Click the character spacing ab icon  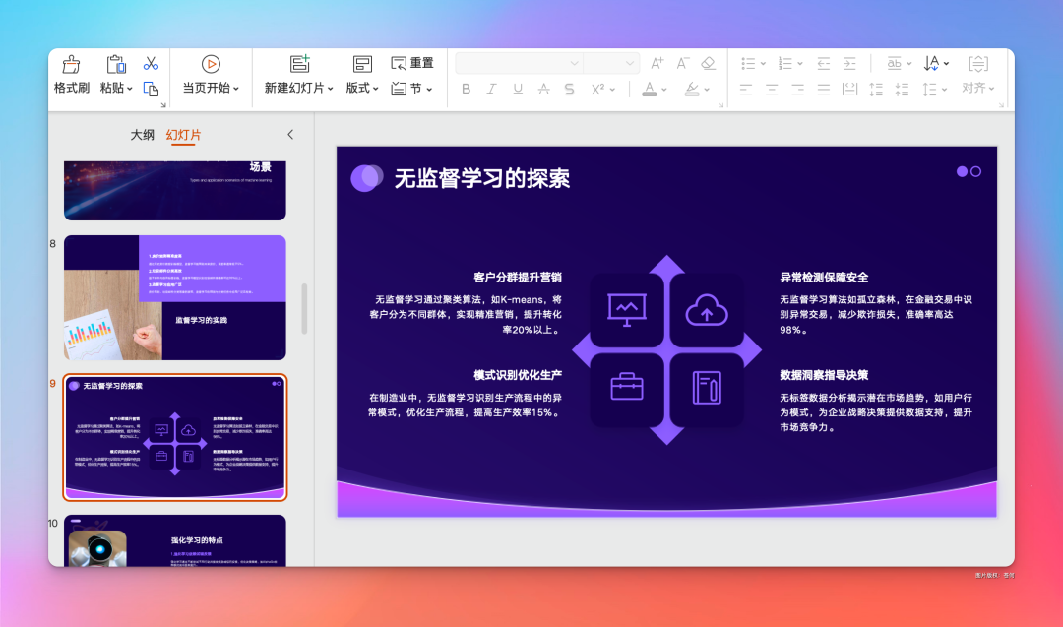click(894, 64)
